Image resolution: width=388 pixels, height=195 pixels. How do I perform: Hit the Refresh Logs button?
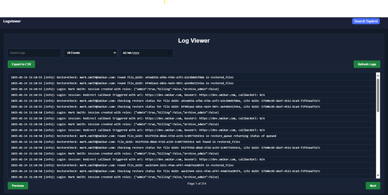pyautogui.click(x=367, y=64)
